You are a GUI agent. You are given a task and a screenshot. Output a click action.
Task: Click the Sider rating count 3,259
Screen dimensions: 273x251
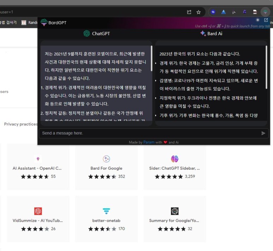pyautogui.click(x=190, y=177)
